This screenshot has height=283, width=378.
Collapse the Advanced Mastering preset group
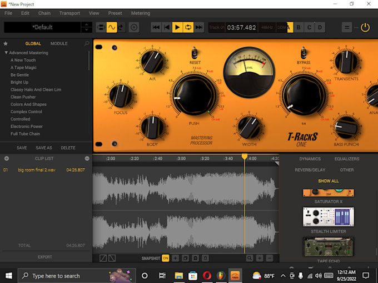click(6, 53)
